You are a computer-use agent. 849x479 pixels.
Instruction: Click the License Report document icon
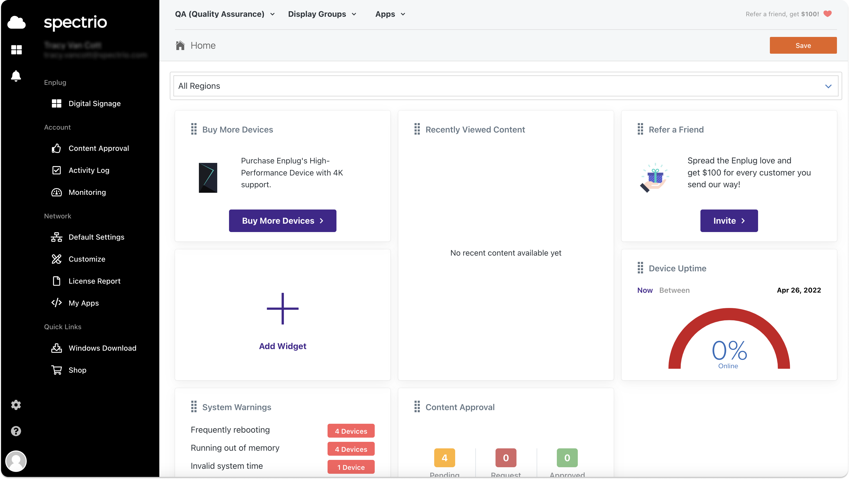[56, 281]
